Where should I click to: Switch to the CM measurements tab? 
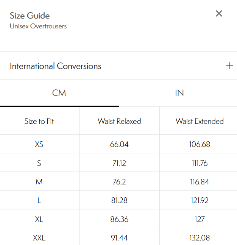[59, 93]
